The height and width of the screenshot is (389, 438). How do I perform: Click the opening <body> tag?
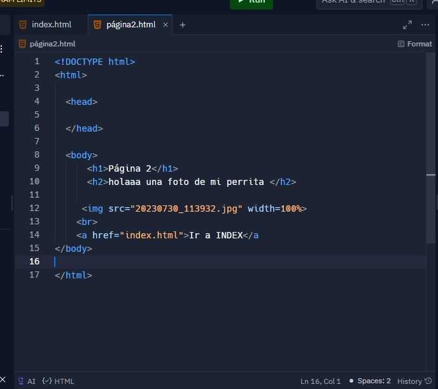pos(81,155)
